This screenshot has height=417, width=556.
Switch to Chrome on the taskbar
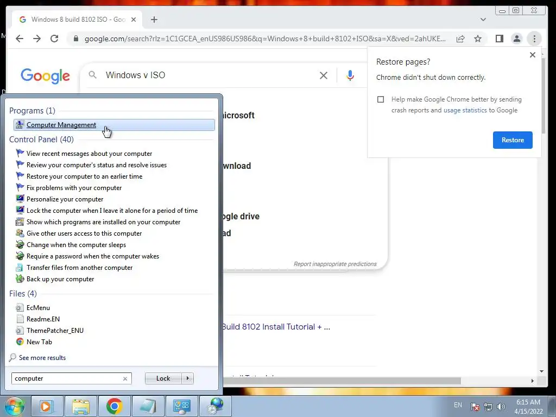114,406
